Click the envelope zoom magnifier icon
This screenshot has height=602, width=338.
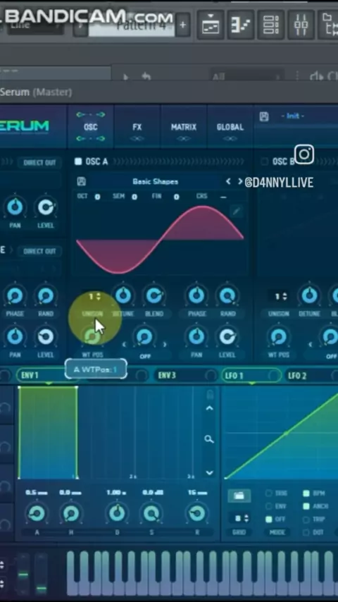[209, 439]
